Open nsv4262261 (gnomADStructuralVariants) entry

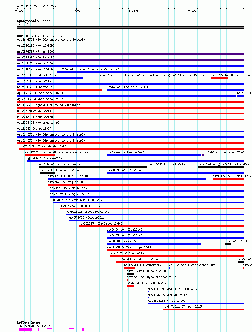(x=88, y=69)
